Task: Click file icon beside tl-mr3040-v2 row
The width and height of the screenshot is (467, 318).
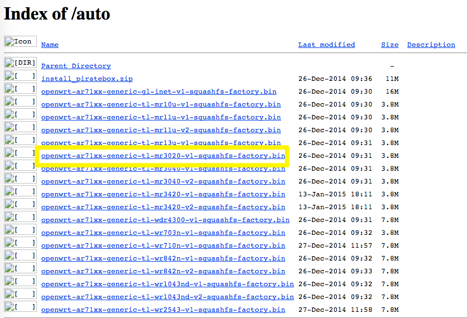Action: pos(20,178)
